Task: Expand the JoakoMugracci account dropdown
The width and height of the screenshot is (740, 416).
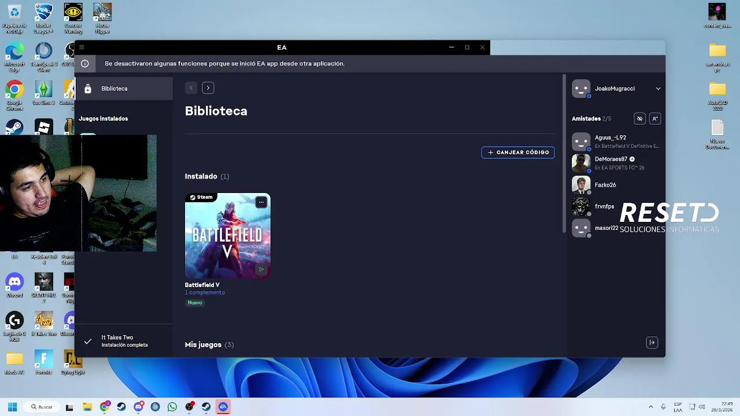Action: (x=658, y=88)
